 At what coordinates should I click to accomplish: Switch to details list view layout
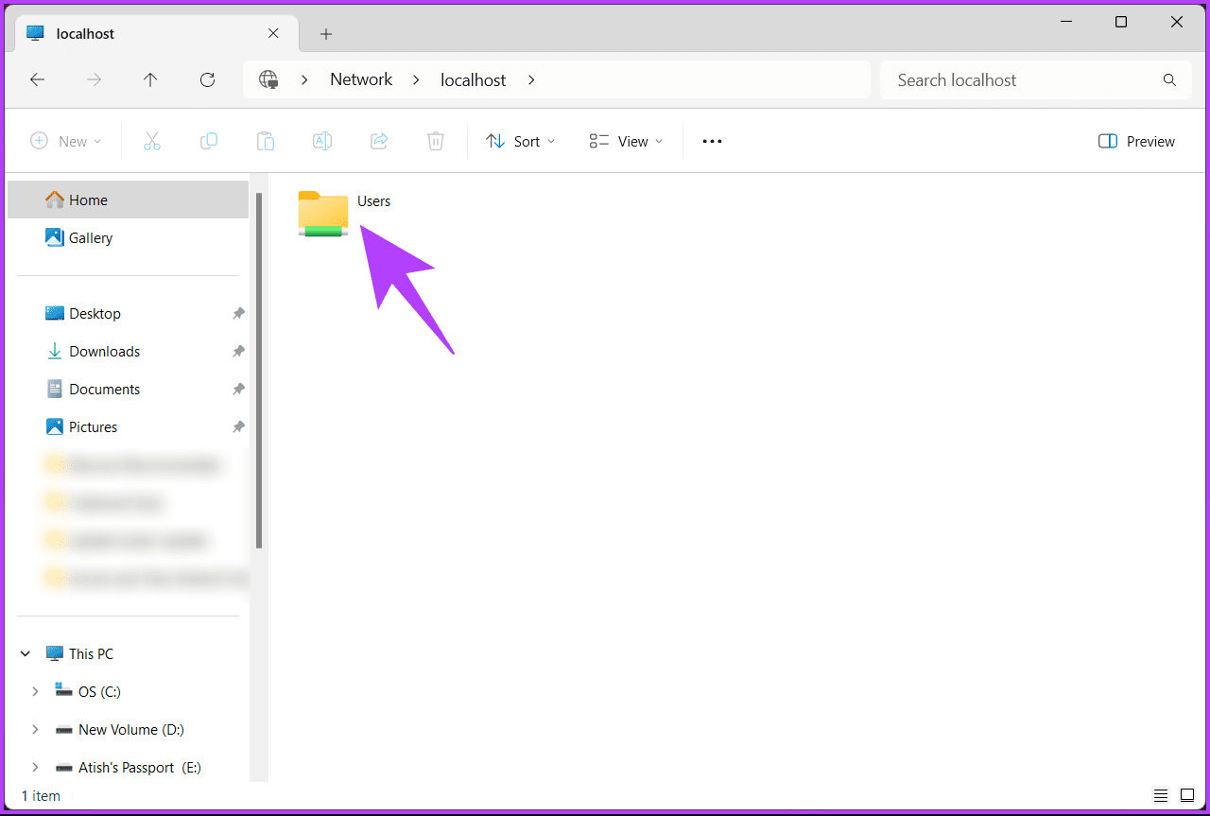(1161, 795)
